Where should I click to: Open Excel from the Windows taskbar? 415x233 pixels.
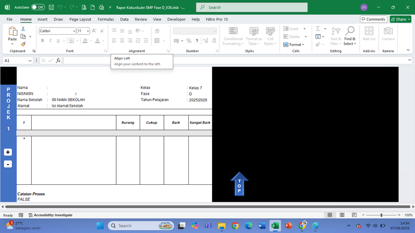tap(275, 226)
